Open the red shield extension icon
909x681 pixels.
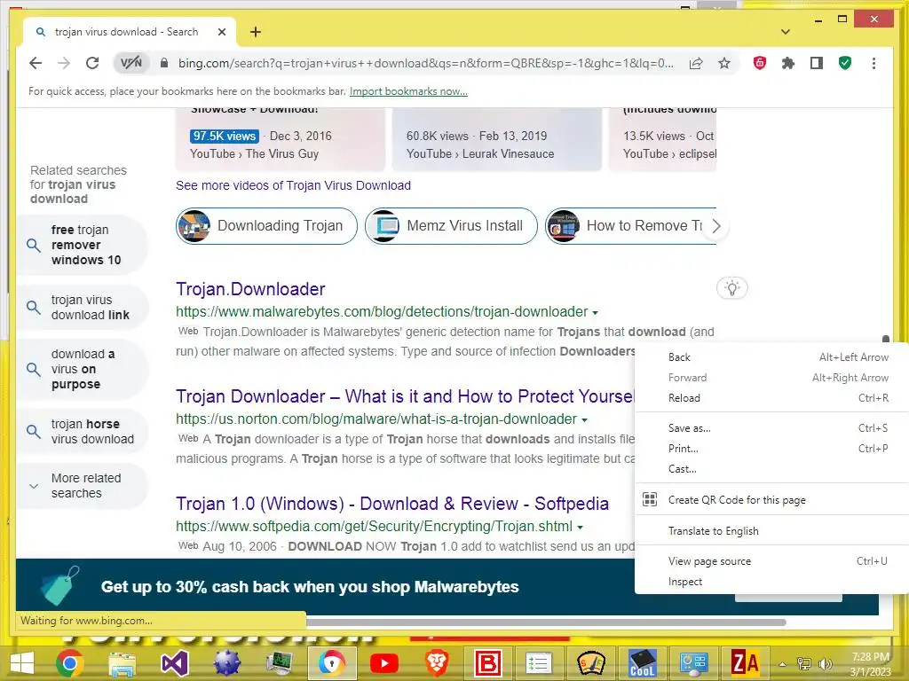coord(760,63)
